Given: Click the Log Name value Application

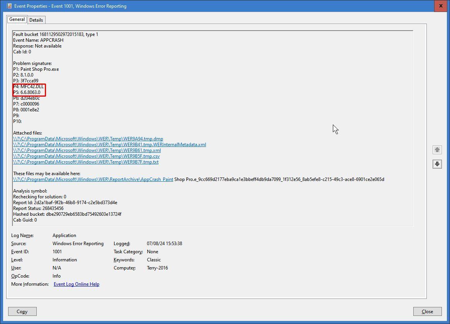Looking at the screenshot, I should point(64,235).
